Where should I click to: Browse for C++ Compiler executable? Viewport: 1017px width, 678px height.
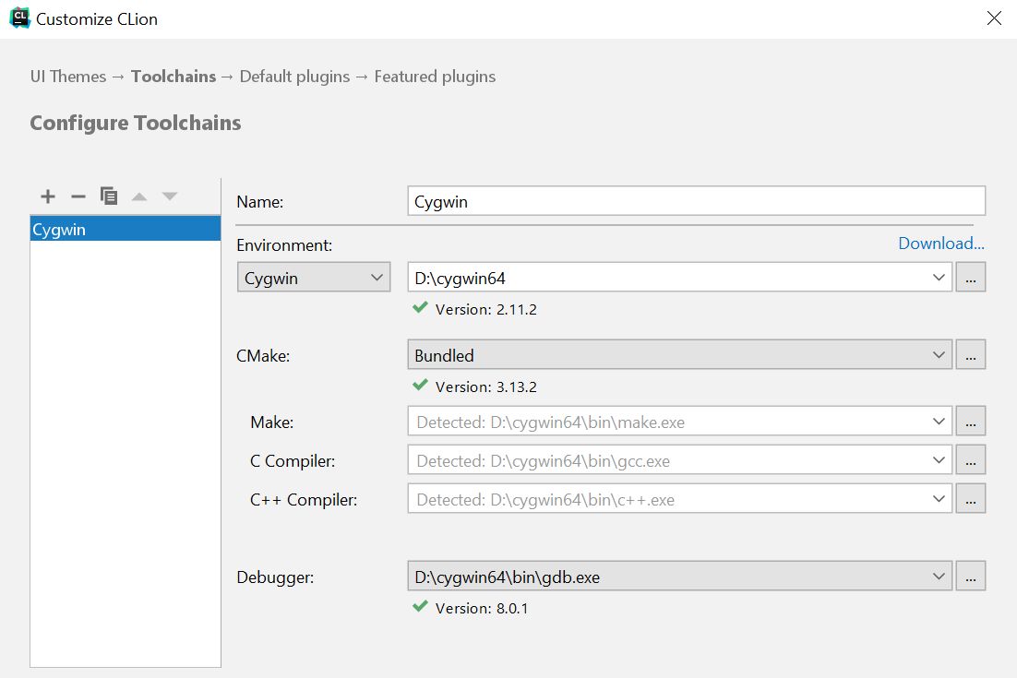point(971,498)
